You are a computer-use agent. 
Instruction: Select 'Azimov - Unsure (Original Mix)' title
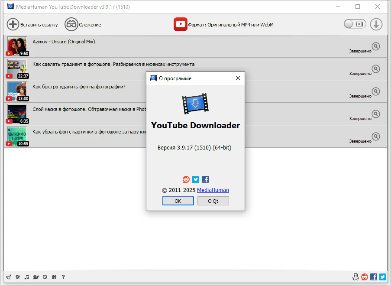coord(64,42)
